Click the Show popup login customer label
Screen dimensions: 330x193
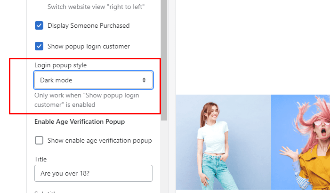point(89,46)
